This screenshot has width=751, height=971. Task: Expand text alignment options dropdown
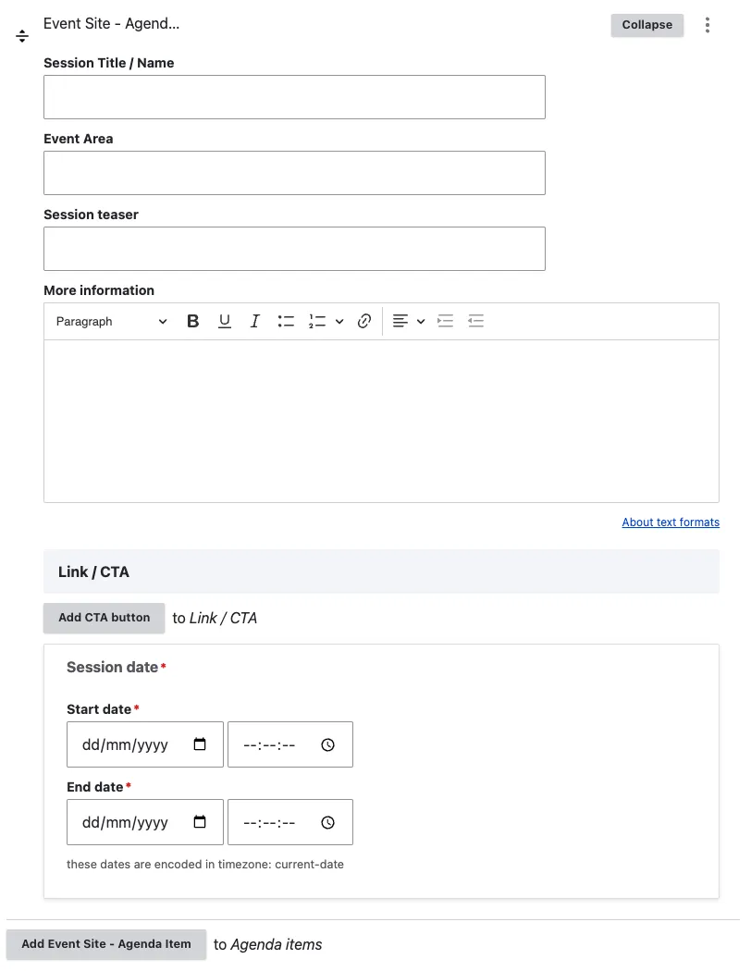421,322
